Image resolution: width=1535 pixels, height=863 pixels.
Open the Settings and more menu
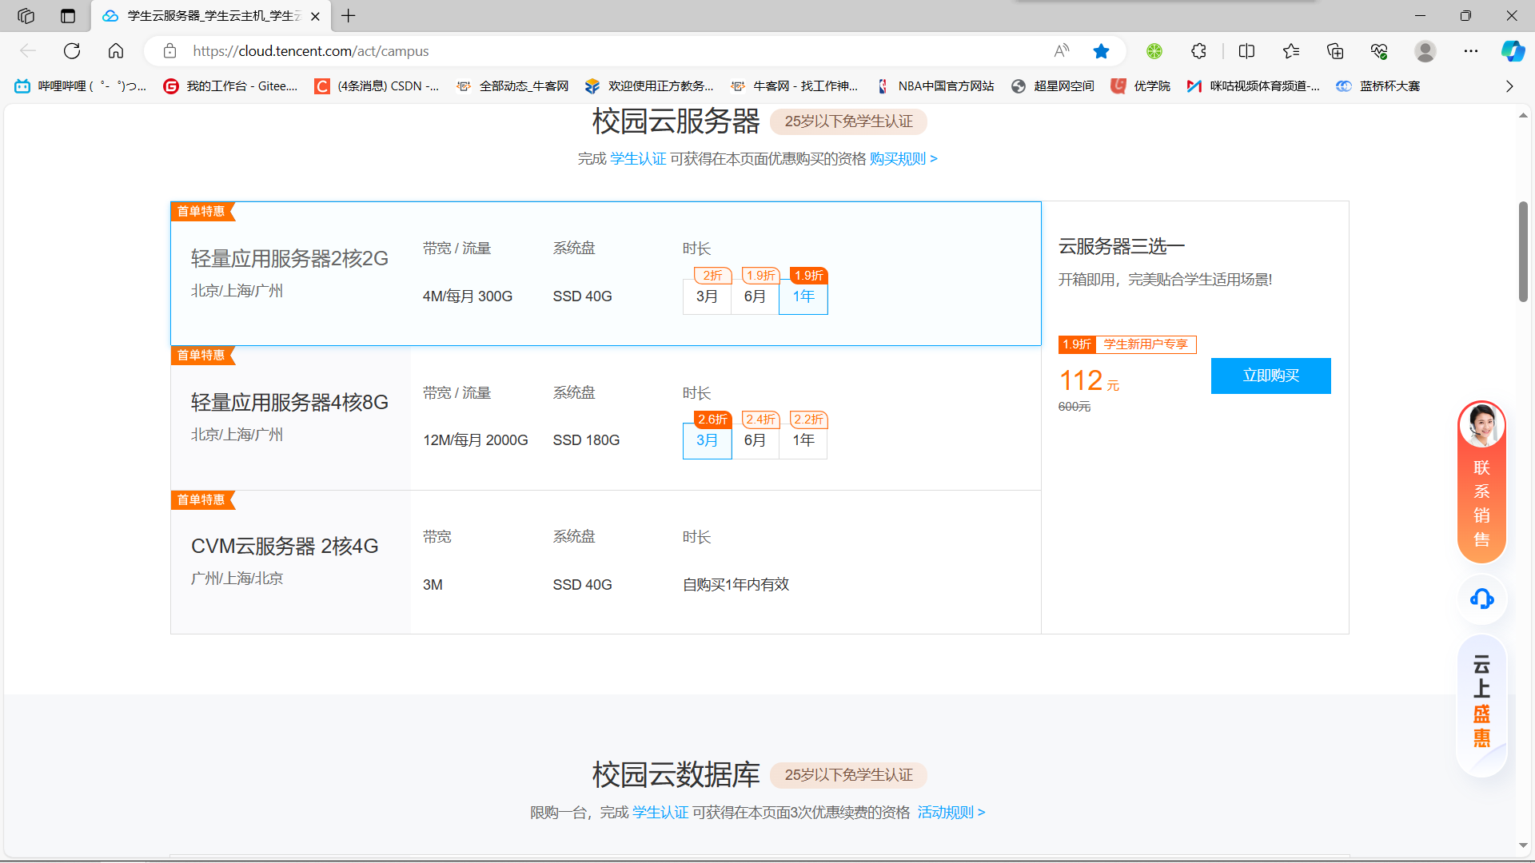click(1471, 51)
